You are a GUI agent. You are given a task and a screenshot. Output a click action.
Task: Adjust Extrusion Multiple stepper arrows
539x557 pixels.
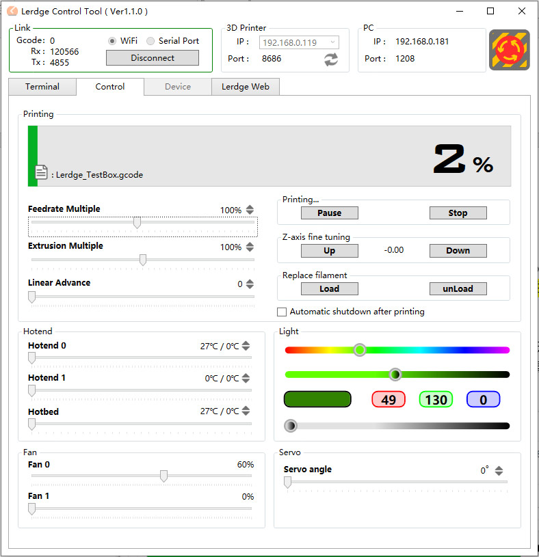pyautogui.click(x=250, y=247)
